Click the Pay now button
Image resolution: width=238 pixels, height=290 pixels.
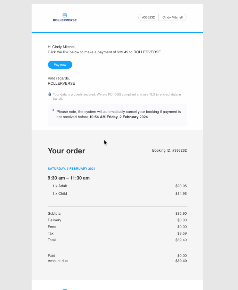(60, 64)
